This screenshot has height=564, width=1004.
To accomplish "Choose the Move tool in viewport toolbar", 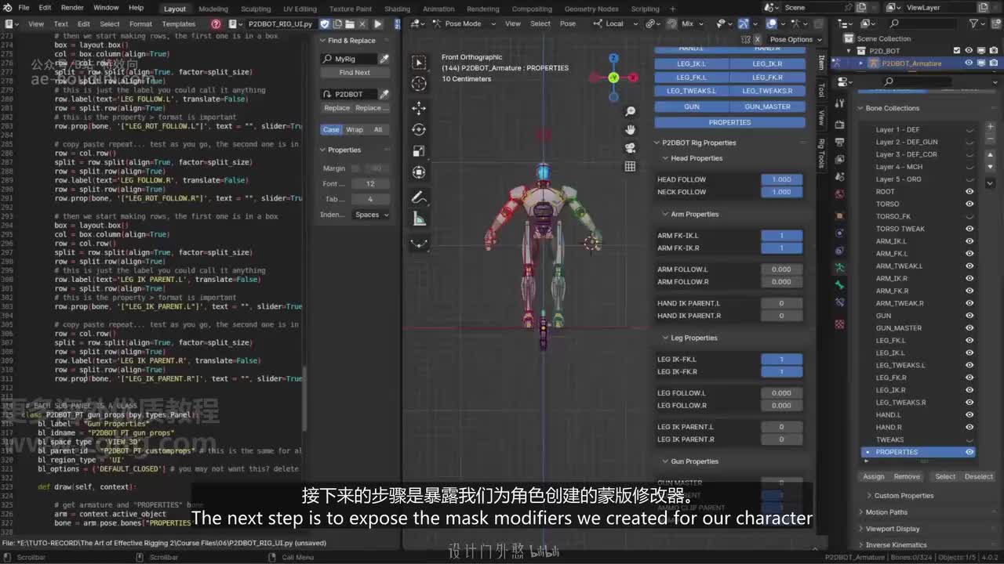I will (x=419, y=108).
